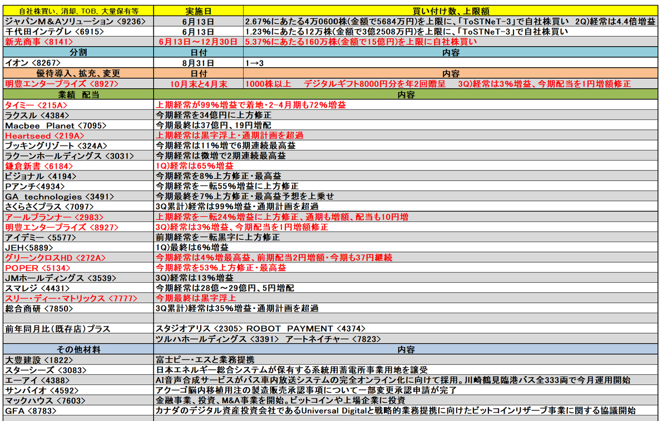Click the JEH<5889> cell
The image size is (667, 421).
(78, 248)
